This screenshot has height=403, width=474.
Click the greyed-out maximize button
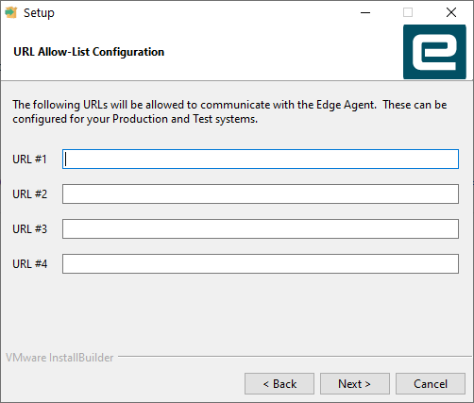tap(408, 12)
